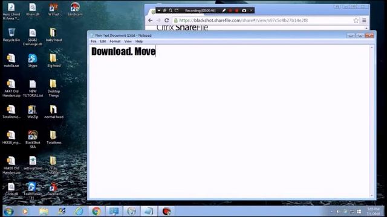Open the Chrome hamburger menu
This screenshot has width=387, height=217.
coord(364,20)
